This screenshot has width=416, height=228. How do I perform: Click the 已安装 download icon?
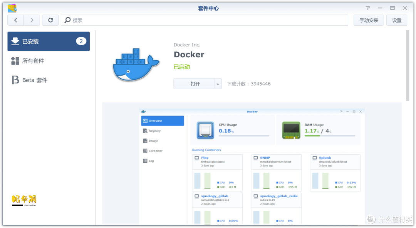(15, 41)
